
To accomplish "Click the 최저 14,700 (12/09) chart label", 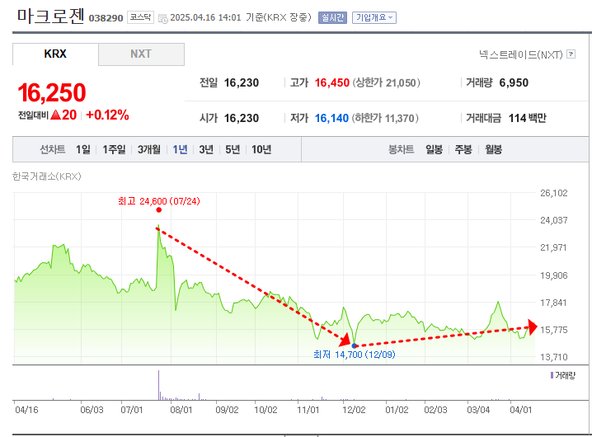I will (355, 355).
